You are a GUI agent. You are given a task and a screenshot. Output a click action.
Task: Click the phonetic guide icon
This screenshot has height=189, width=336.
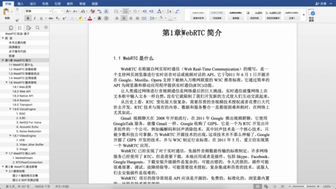click(99, 11)
